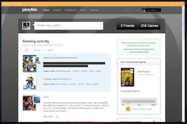The width and height of the screenshot is (187, 124).
Task: Click dragon_blade on the 46 minutes post
Action: click(x=49, y=71)
